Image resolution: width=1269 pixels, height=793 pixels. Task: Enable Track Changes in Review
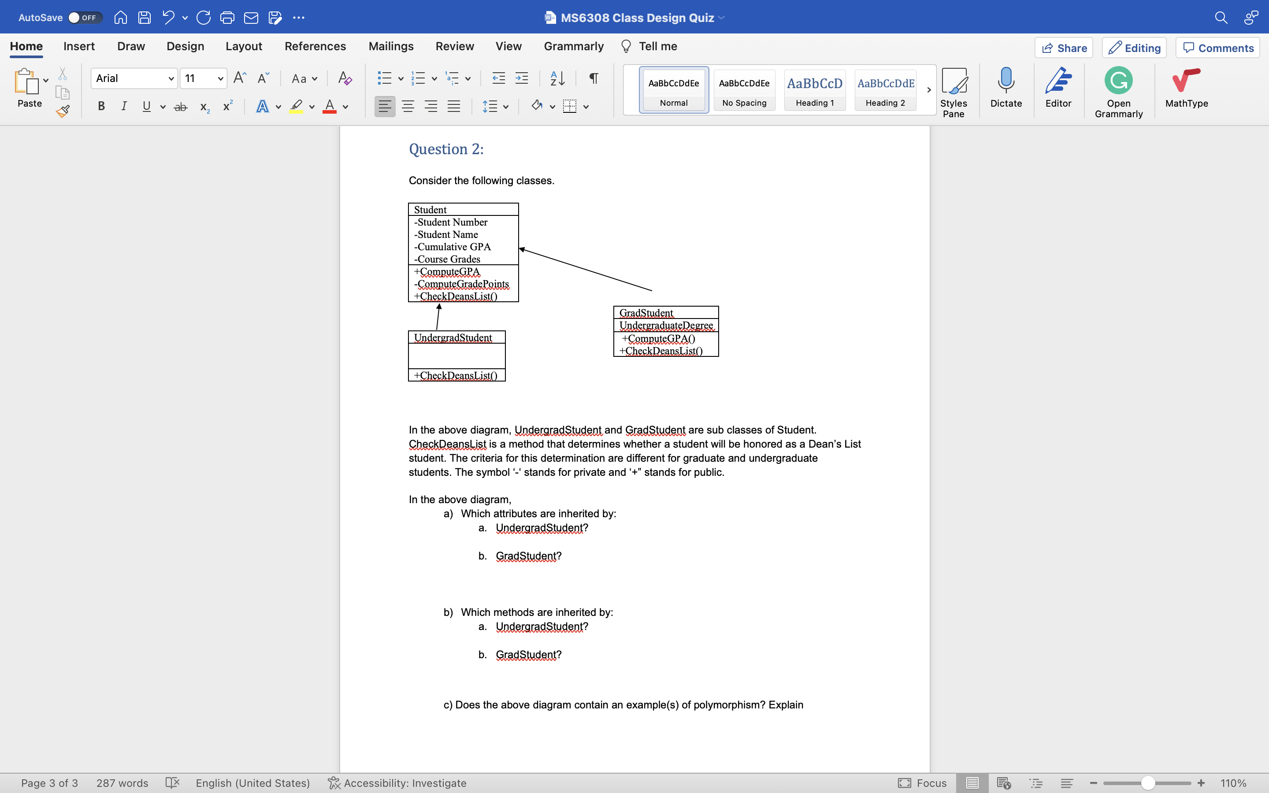tap(454, 46)
